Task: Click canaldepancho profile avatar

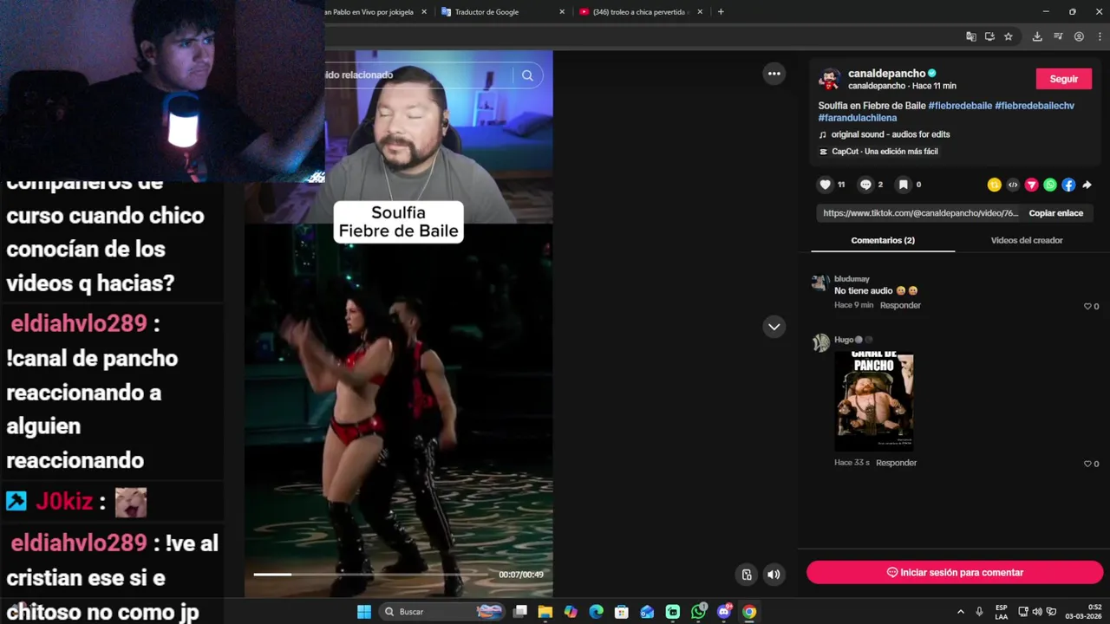Action: (830, 80)
